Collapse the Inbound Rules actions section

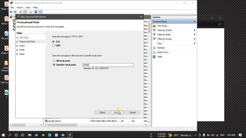(194, 21)
